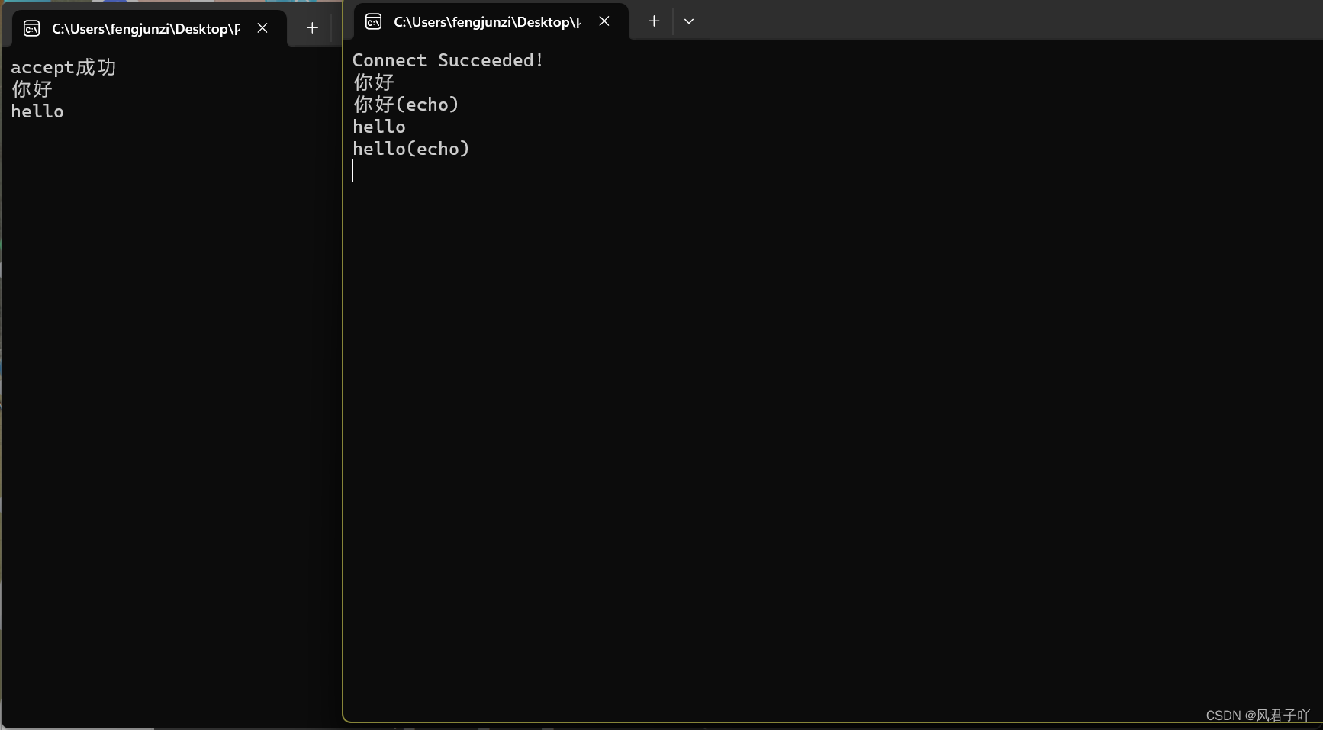This screenshot has height=730, width=1323.
Task: Open a new tab in the left terminal window
Action: (x=312, y=27)
